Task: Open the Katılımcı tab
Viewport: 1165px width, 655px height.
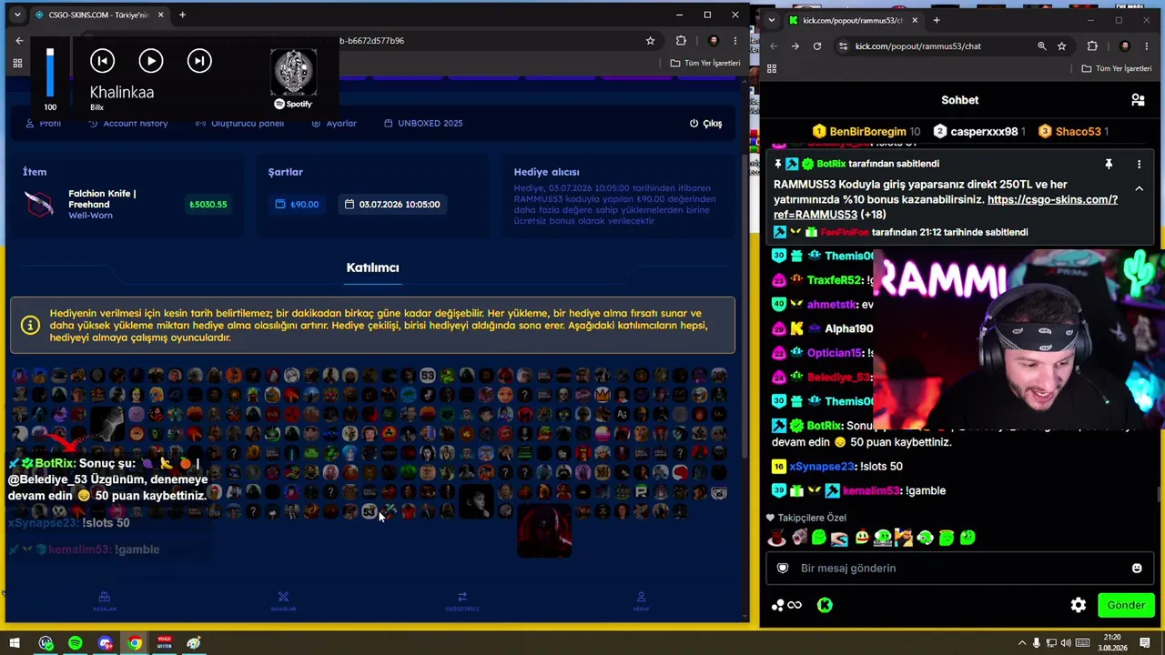Action: [372, 267]
